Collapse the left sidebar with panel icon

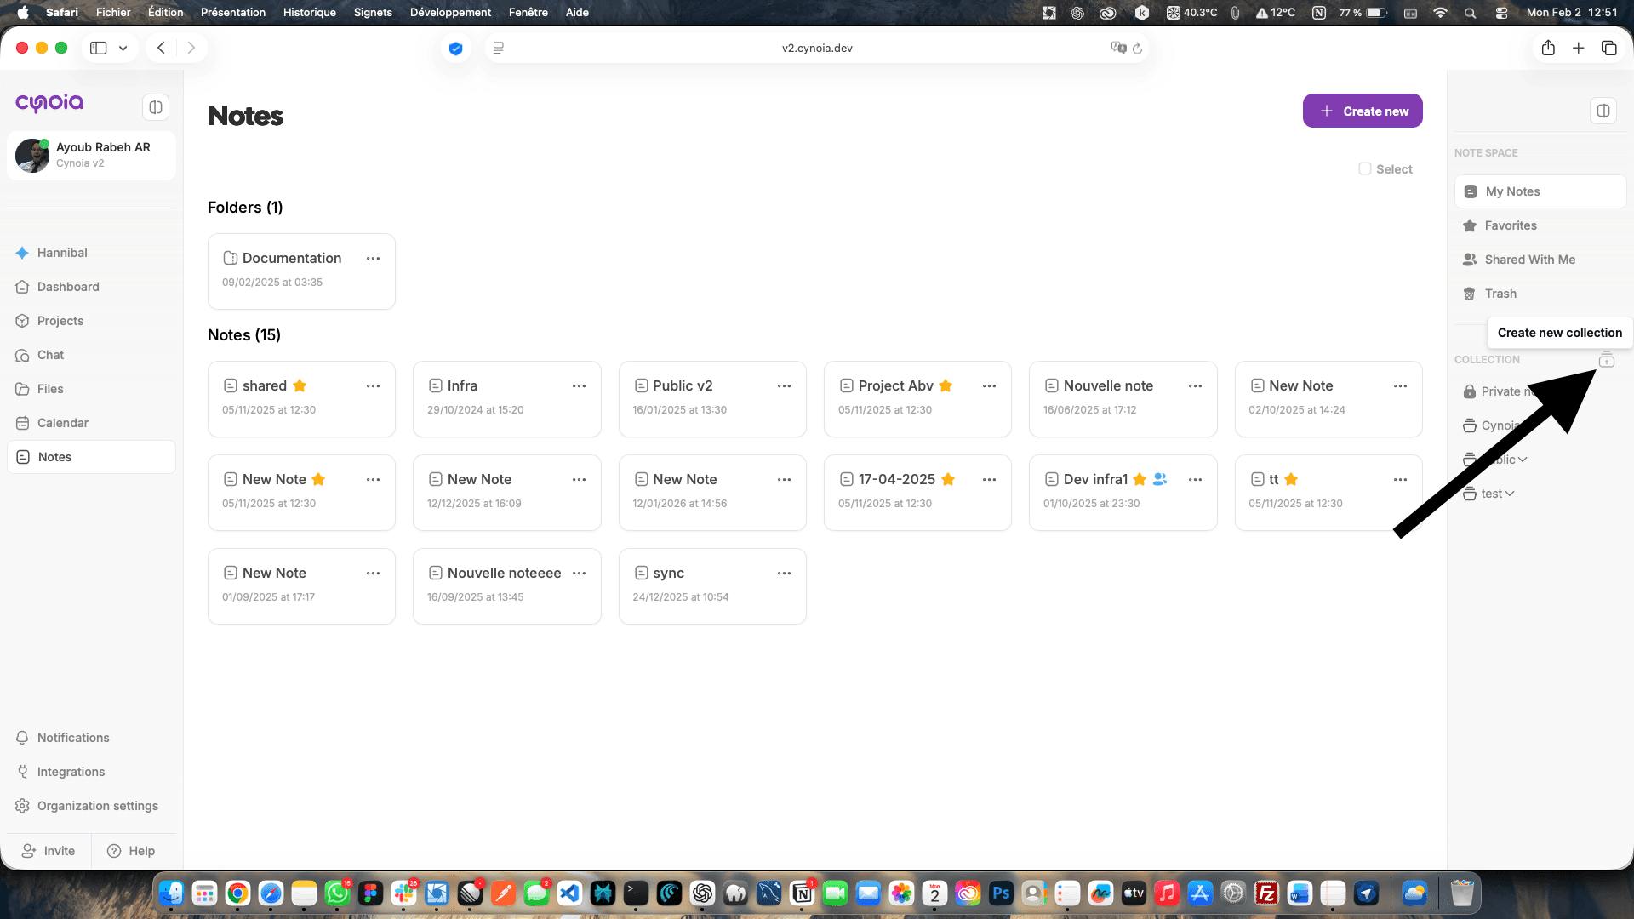[x=155, y=107]
